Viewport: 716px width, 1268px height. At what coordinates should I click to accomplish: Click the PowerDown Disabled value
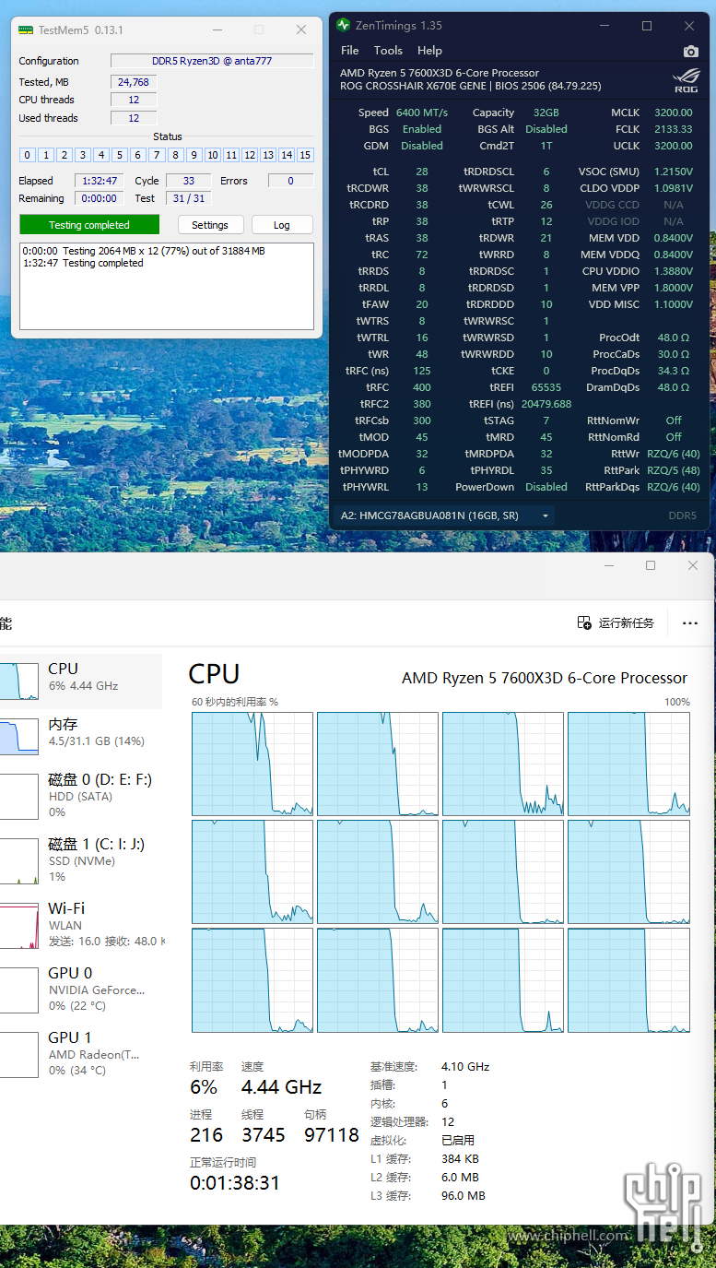tap(546, 487)
